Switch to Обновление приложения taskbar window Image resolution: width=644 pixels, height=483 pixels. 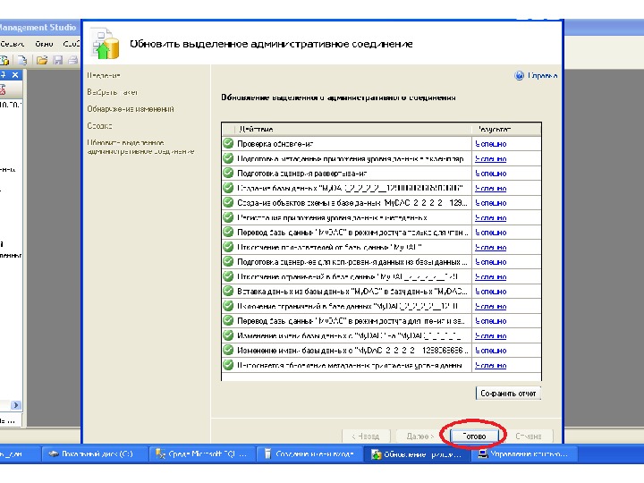pyautogui.click(x=418, y=454)
